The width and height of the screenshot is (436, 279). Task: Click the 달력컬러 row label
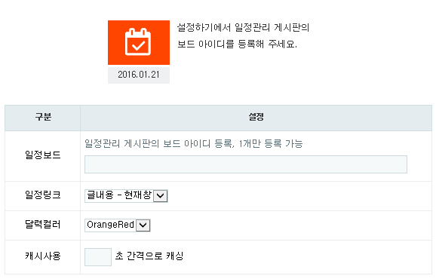(x=43, y=224)
